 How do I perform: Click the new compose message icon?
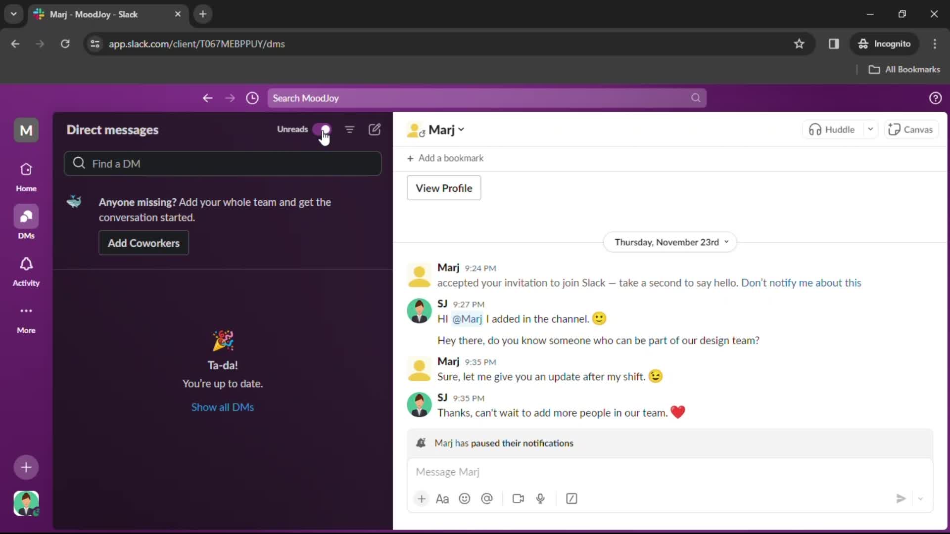(x=375, y=129)
